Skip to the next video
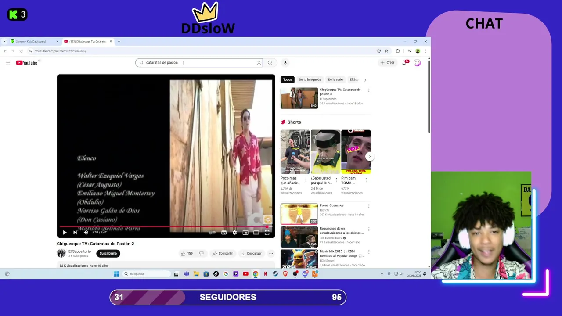This screenshot has width=562, height=316. (75, 233)
